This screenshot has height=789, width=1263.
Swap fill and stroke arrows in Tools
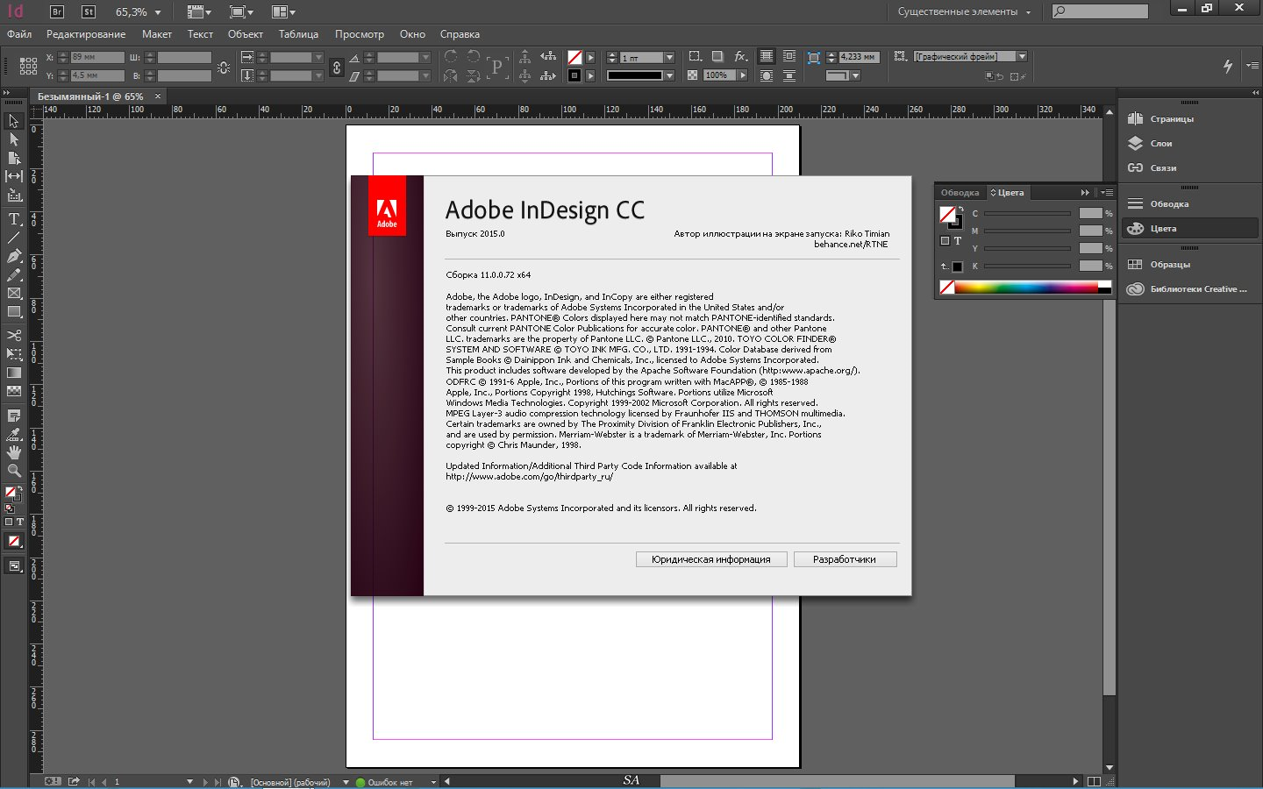(18, 488)
